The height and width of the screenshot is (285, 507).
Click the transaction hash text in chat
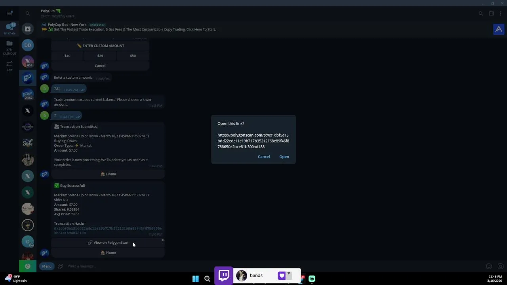pyautogui.click(x=108, y=231)
